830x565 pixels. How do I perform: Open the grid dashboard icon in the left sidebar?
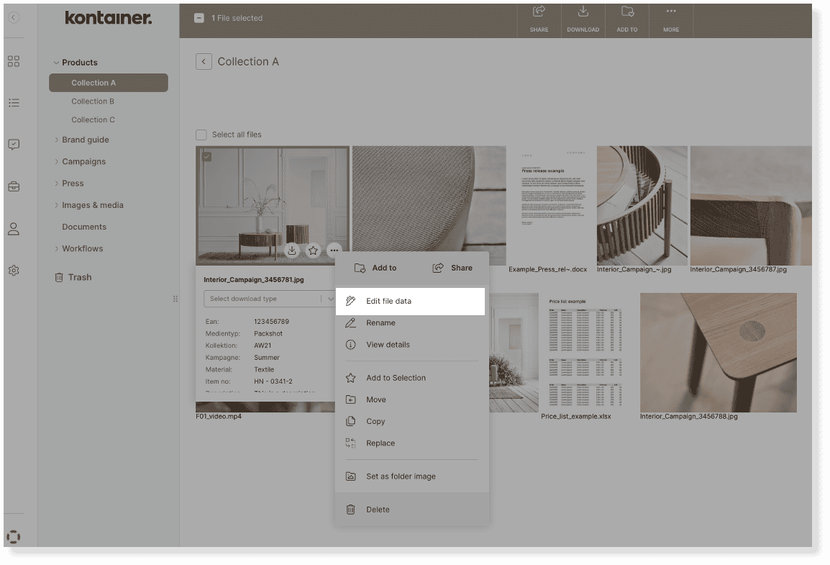click(13, 61)
